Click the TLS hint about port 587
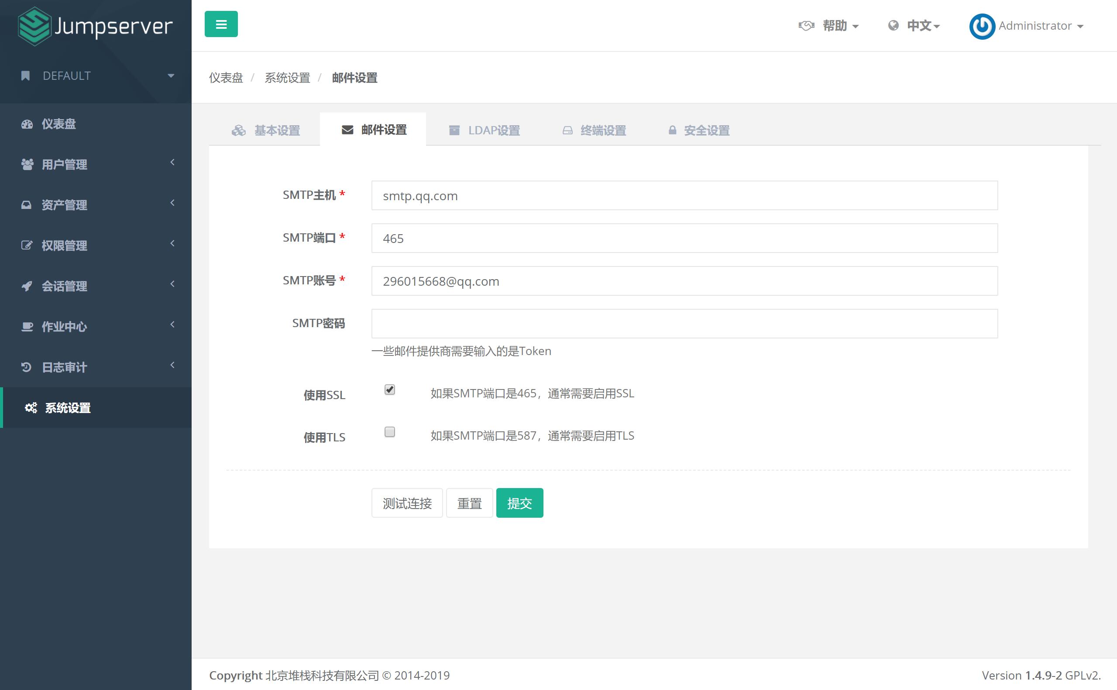This screenshot has width=1117, height=690. 533,436
